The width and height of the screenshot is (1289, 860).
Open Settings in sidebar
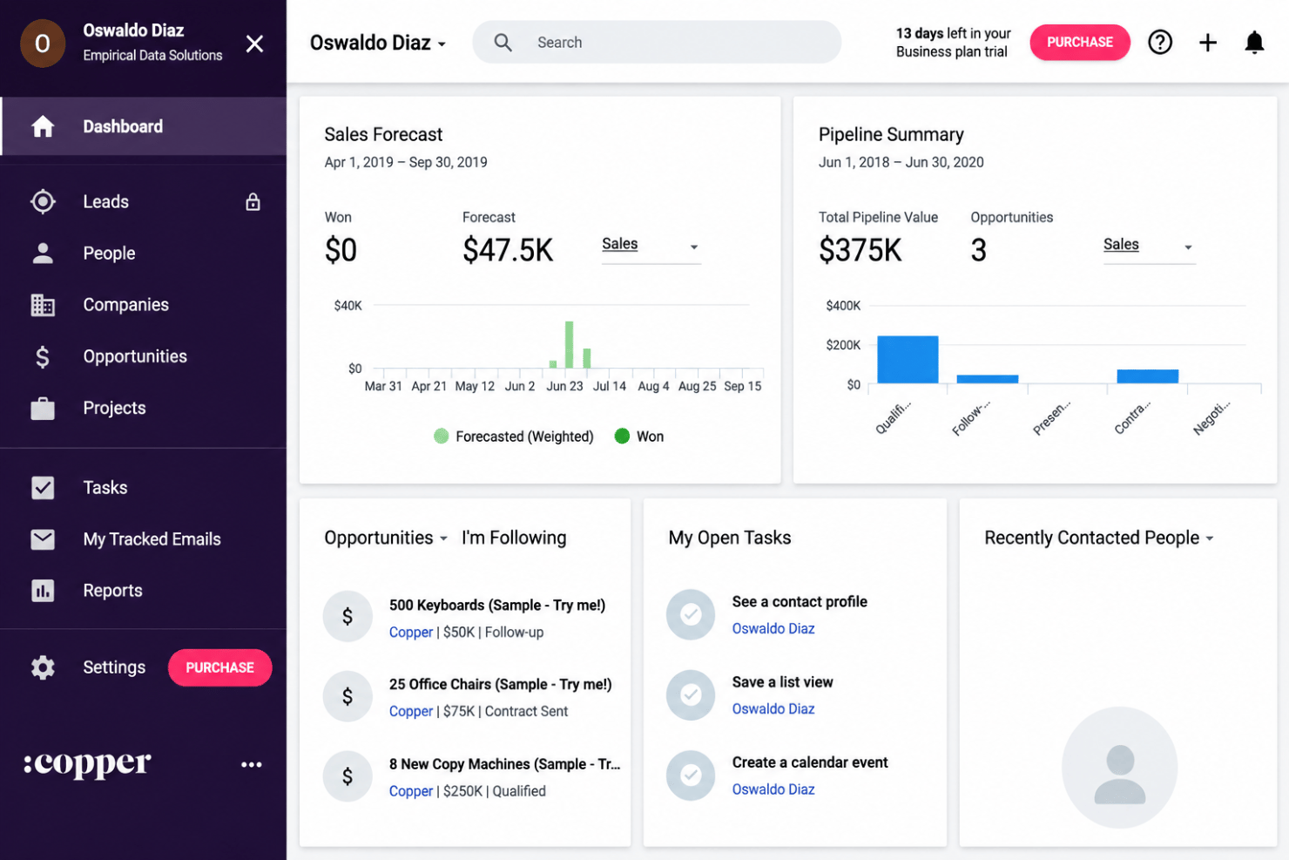(113, 667)
